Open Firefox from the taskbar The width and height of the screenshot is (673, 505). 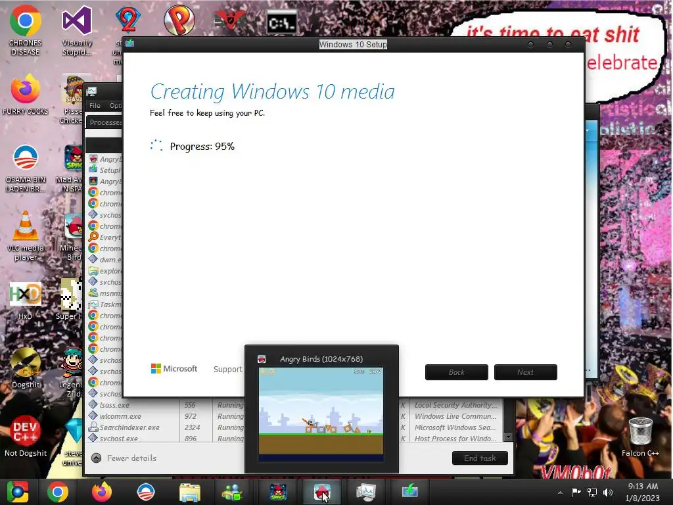[102, 492]
